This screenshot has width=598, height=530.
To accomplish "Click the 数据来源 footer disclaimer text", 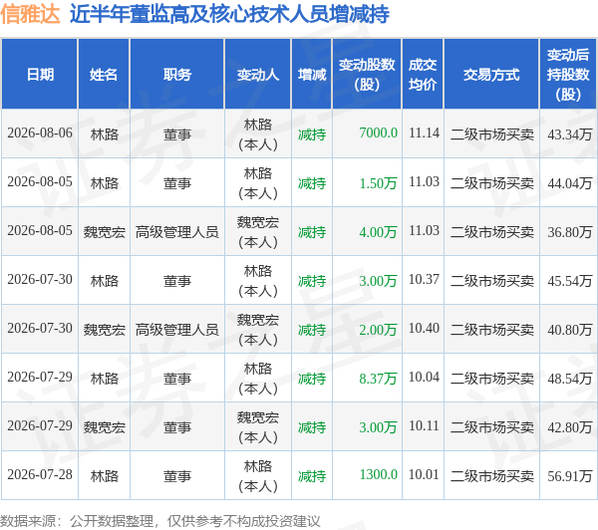I will click(160, 521).
